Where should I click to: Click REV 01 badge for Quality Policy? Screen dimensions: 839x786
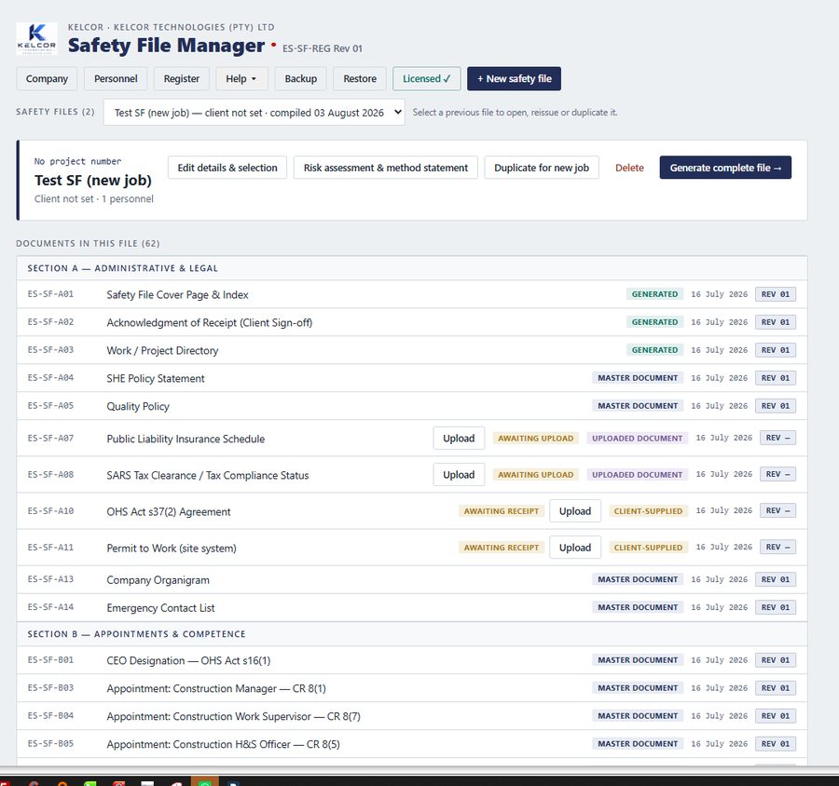pos(776,405)
